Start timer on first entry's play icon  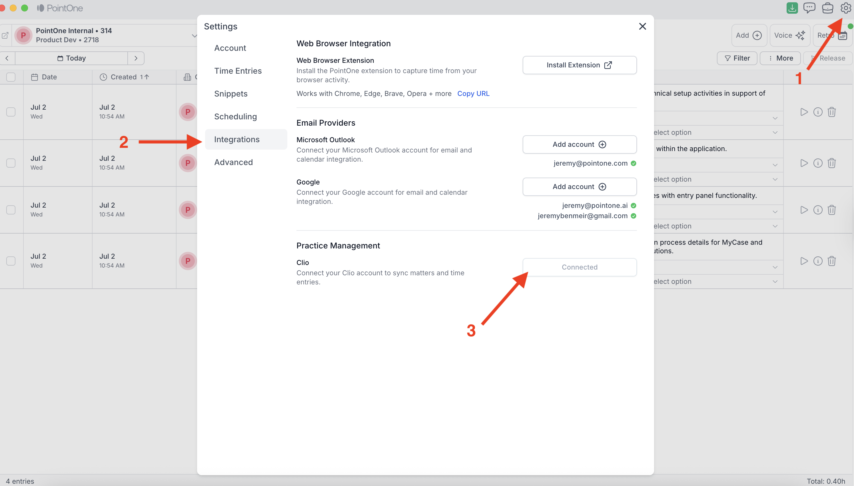pyautogui.click(x=804, y=112)
